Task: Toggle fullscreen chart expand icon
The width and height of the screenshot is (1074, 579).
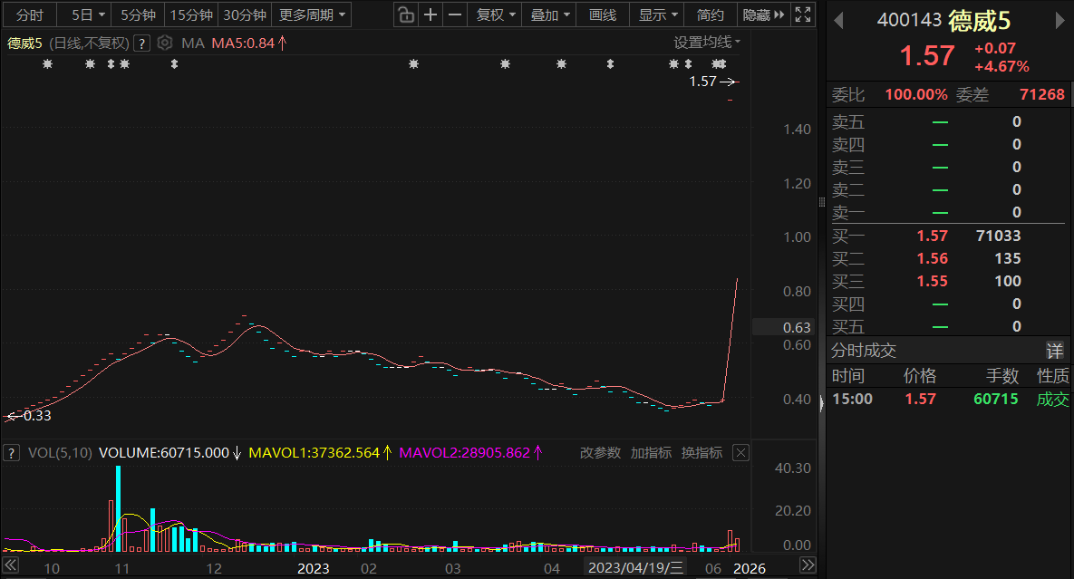Action: [x=803, y=14]
